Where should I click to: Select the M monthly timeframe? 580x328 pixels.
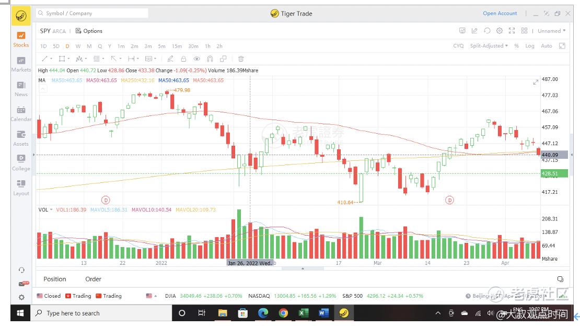[x=89, y=46]
